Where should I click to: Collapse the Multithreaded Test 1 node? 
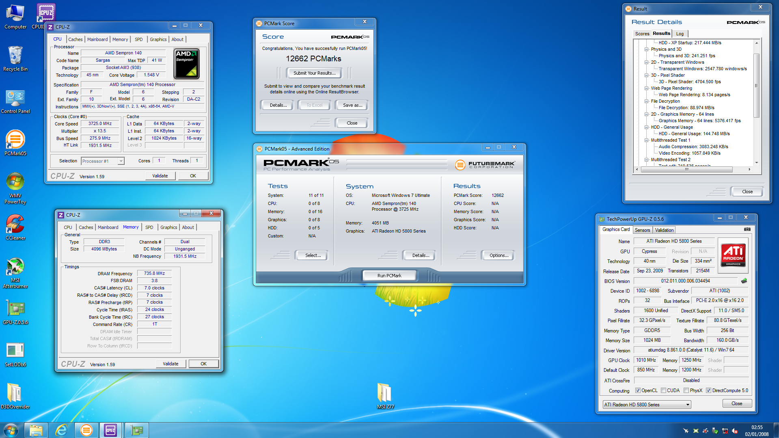tap(647, 140)
